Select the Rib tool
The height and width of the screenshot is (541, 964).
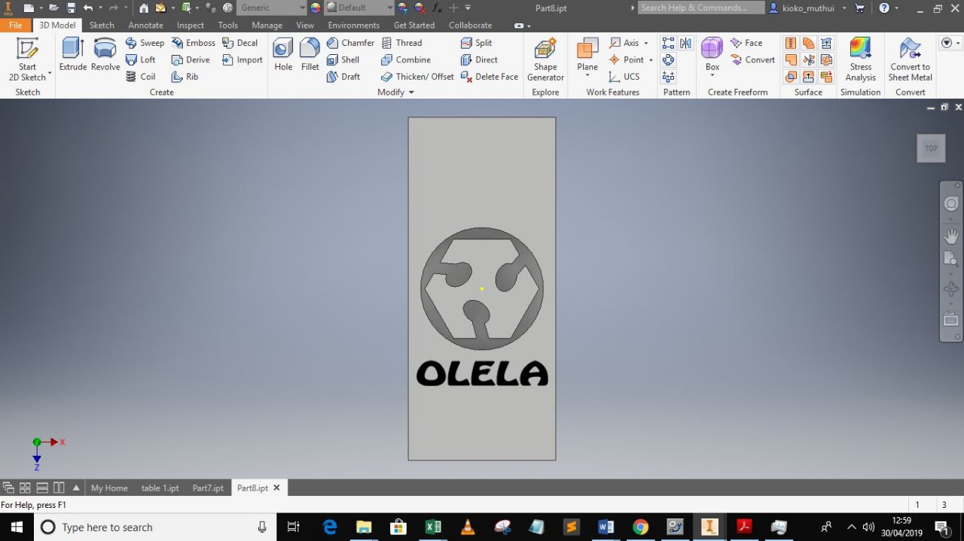[x=185, y=77]
